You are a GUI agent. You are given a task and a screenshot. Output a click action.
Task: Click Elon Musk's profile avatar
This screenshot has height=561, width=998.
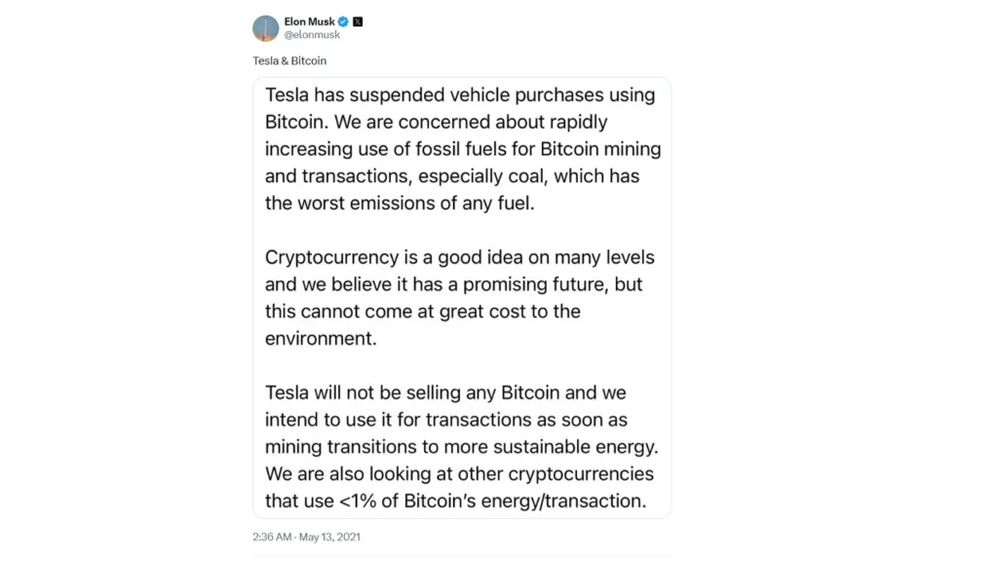click(265, 28)
